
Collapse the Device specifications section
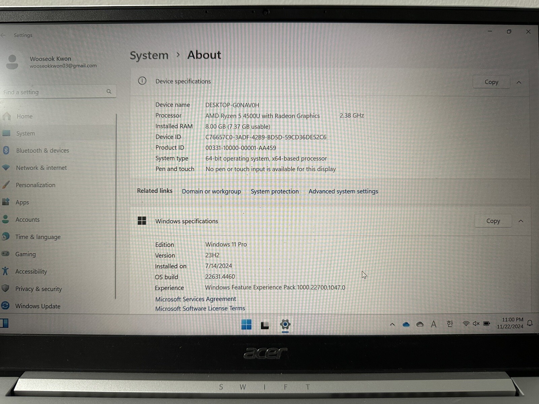519,82
